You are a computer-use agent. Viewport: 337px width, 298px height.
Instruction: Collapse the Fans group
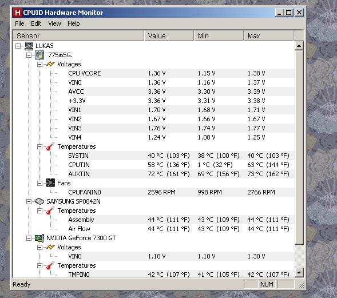[x=39, y=183]
